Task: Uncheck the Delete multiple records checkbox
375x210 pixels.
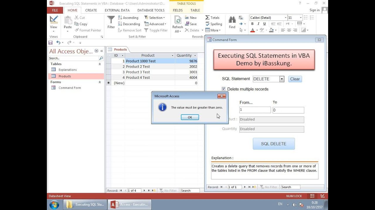Action: point(224,89)
